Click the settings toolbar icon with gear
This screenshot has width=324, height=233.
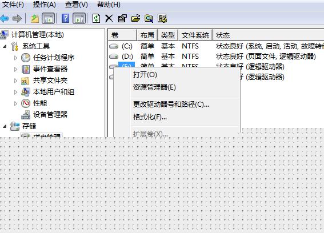pyautogui.click(x=162, y=19)
